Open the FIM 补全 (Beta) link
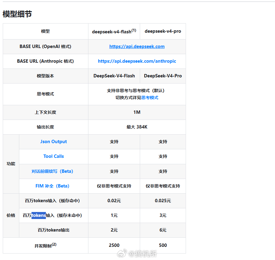This screenshot has width=275, height=260. (x=52, y=186)
